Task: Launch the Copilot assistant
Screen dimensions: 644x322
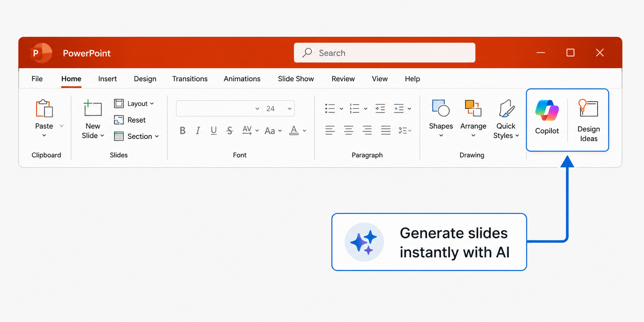Action: 547,117
